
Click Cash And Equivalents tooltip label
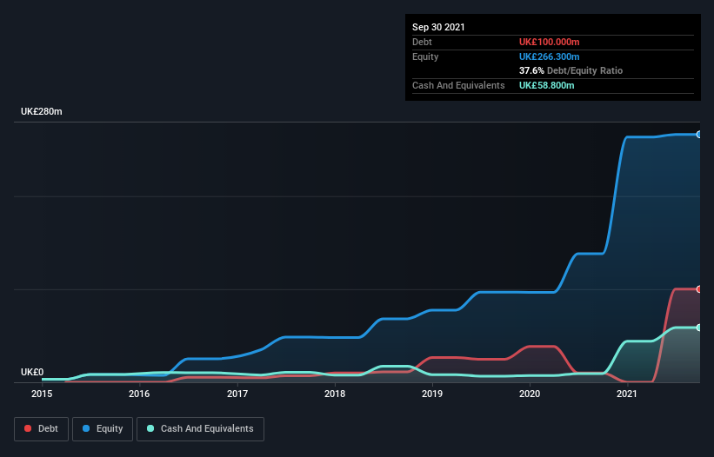click(458, 85)
